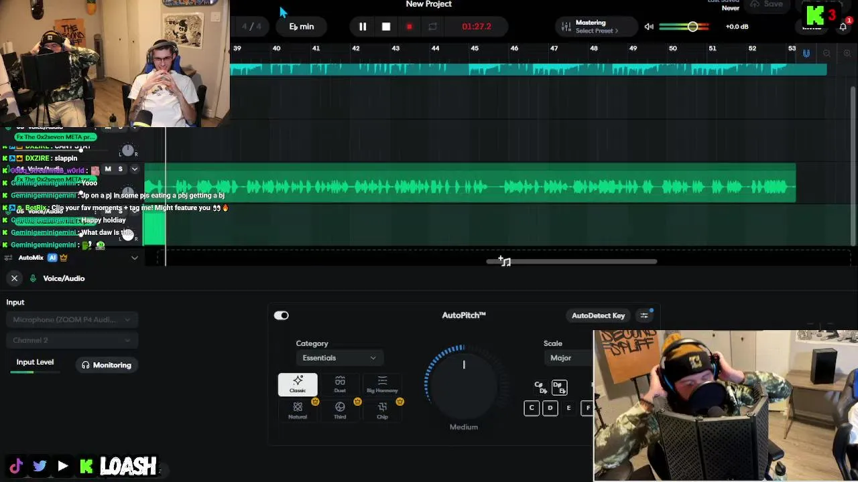This screenshot has width=858, height=482.
Task: Pause playback with the pause button
Action: [x=363, y=27]
